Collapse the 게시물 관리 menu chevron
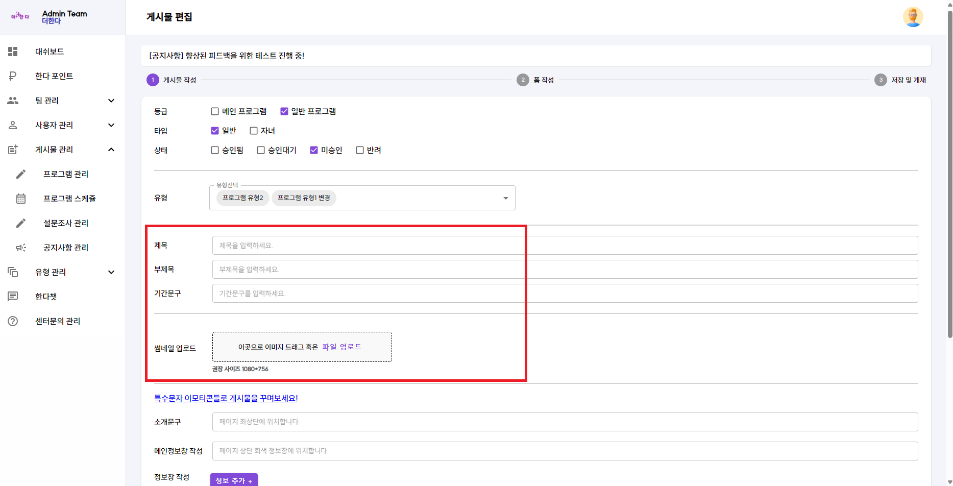 pos(111,150)
